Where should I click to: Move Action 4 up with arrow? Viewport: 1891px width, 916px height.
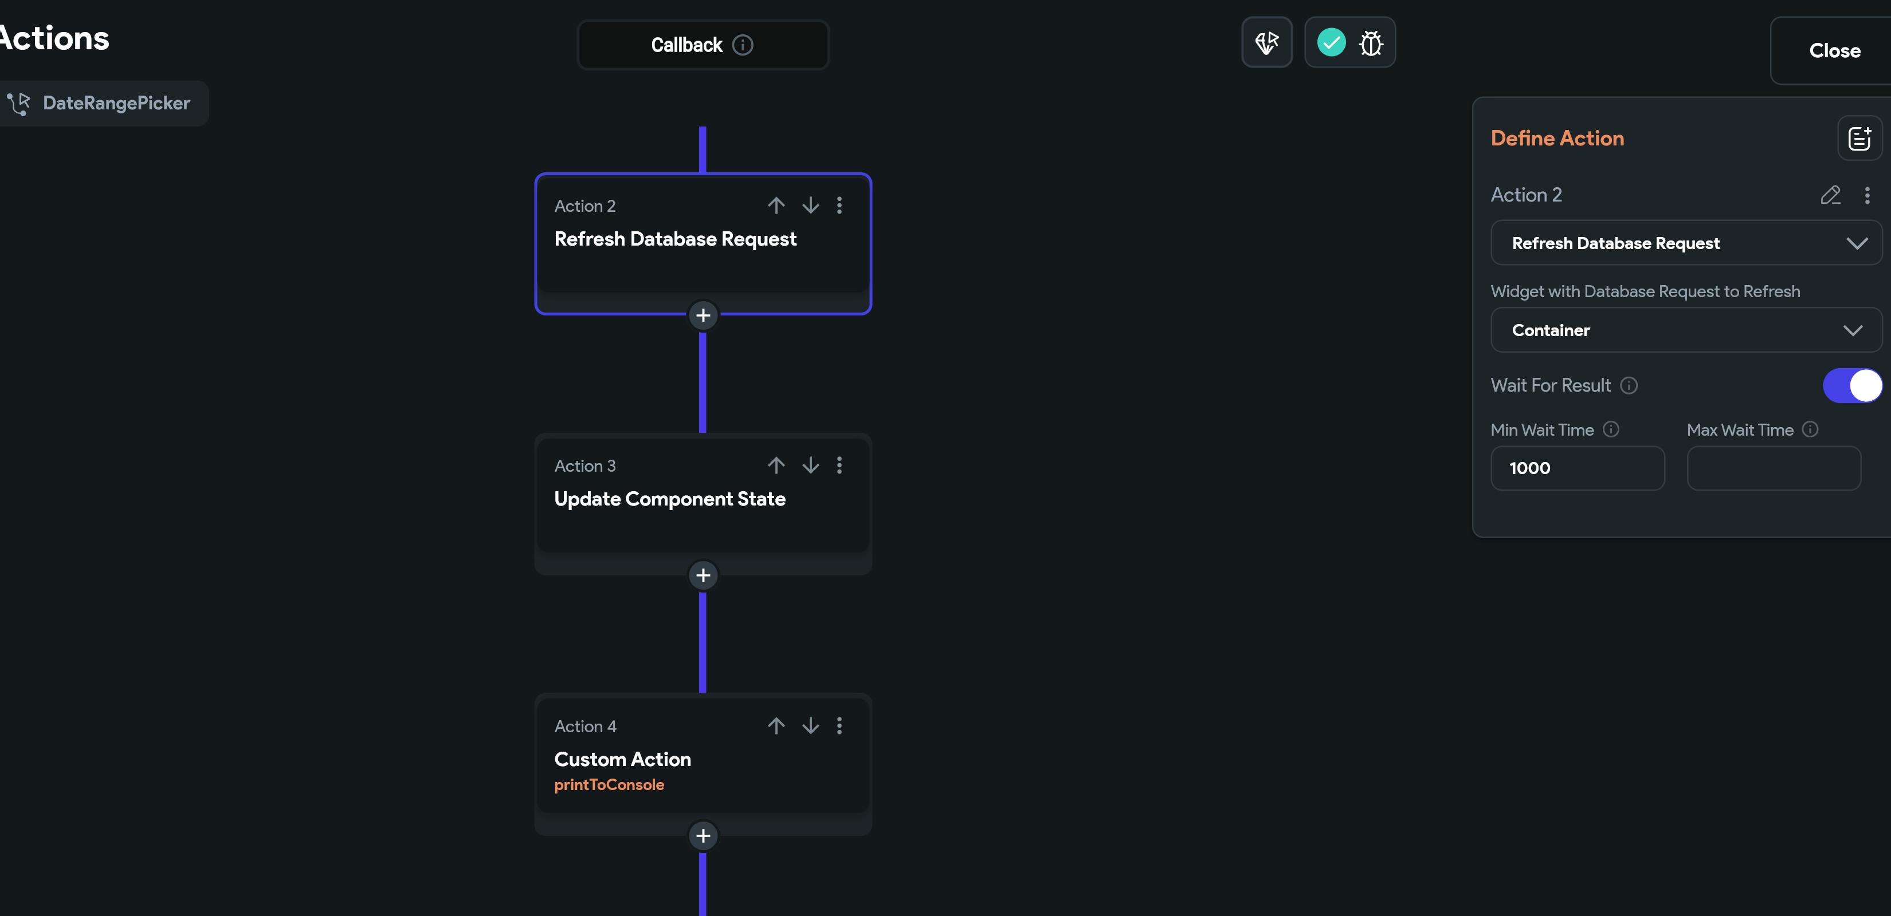[776, 725]
